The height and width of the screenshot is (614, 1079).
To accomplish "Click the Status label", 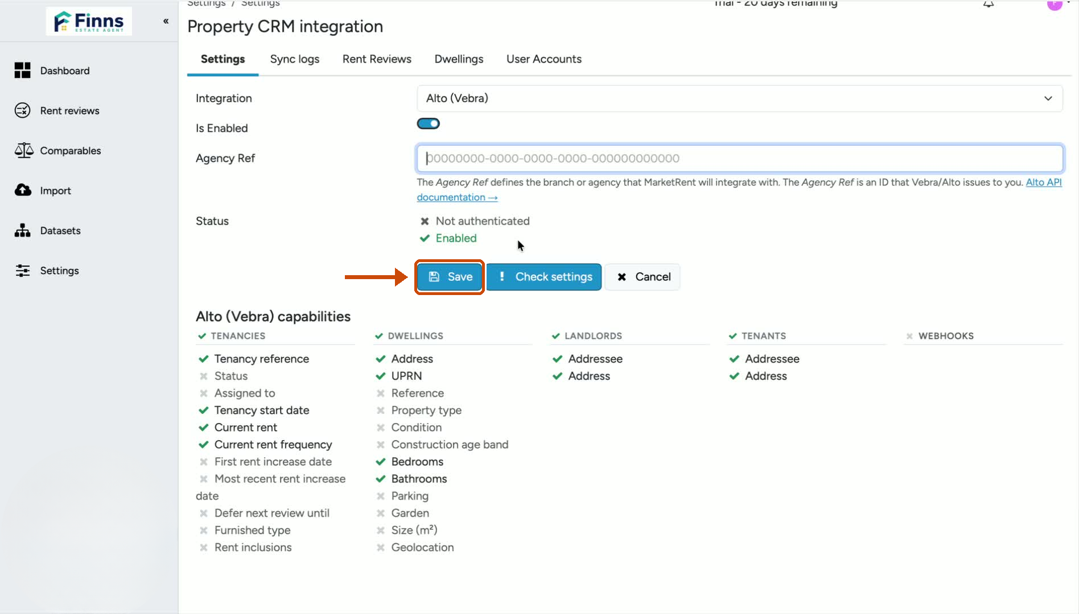I will coord(212,221).
